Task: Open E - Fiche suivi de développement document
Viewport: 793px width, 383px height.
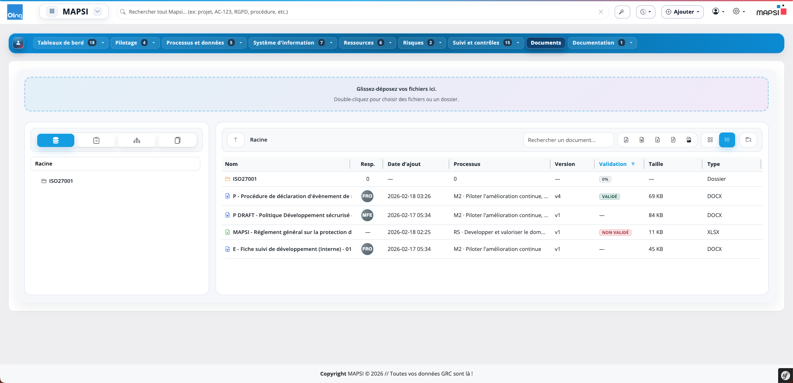Action: (x=292, y=249)
